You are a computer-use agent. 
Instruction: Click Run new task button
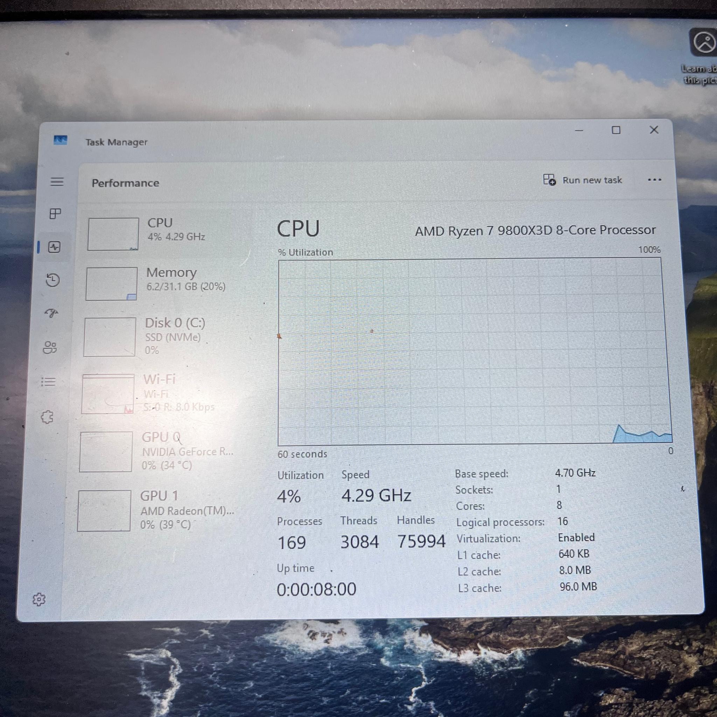pos(583,180)
